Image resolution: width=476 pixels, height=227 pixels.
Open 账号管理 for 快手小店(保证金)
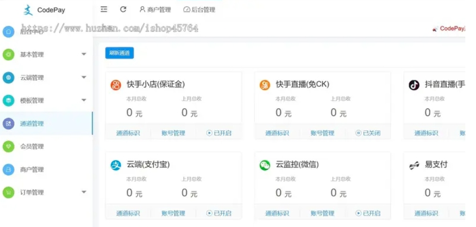coord(173,133)
